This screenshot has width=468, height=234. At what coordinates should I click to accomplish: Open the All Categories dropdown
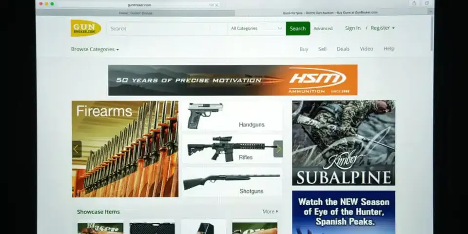point(256,29)
